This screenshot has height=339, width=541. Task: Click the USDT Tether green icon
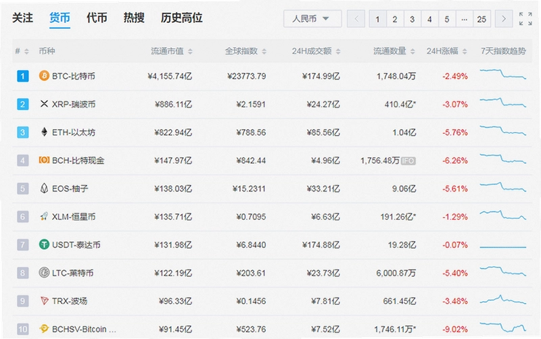pos(44,244)
